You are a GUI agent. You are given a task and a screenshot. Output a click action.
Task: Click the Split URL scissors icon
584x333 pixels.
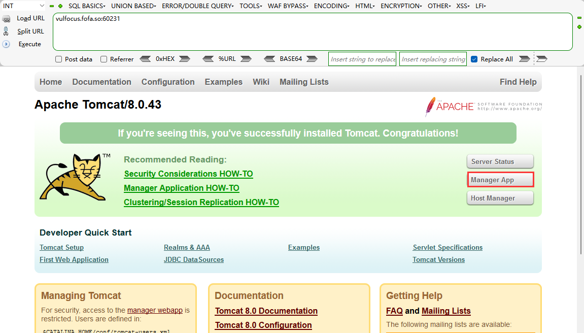pyautogui.click(x=6, y=31)
